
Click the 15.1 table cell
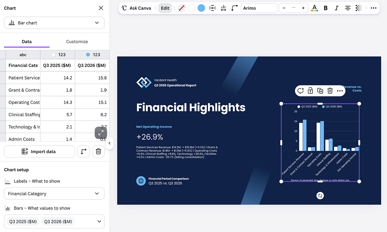click(x=92, y=102)
